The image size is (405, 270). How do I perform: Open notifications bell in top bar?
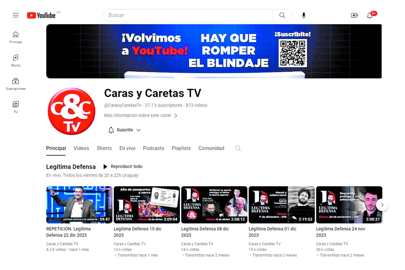click(x=370, y=15)
